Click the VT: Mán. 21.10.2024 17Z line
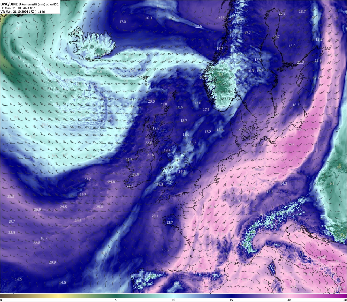The height and width of the screenshot is (302, 347). (23, 12)
